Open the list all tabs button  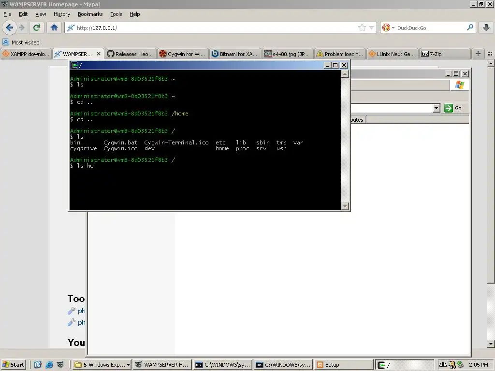(490, 54)
